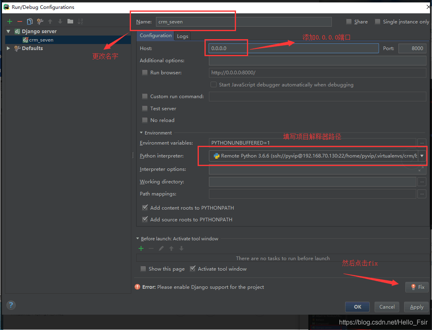432x330 pixels.
Task: Uncheck Add content roots to PYTHONPATH
Action: [145, 208]
